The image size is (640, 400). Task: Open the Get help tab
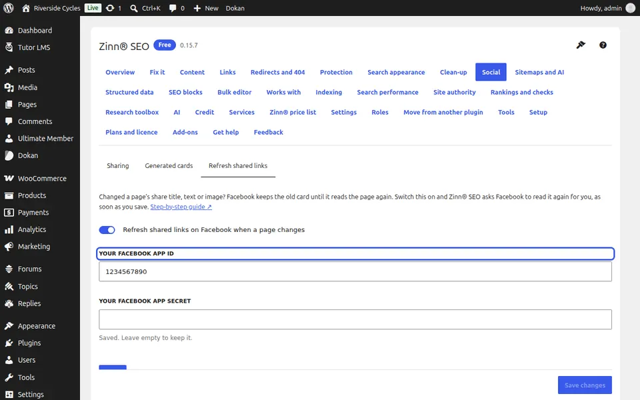(226, 132)
